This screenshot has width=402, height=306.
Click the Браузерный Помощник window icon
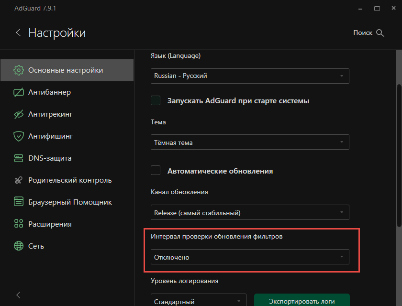19,201
